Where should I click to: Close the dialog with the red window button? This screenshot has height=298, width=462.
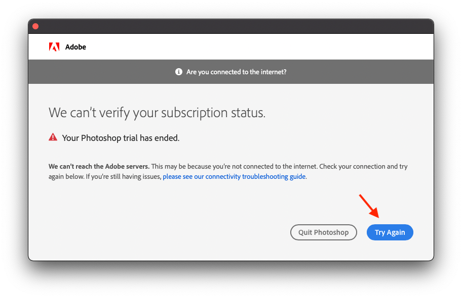[x=35, y=26]
